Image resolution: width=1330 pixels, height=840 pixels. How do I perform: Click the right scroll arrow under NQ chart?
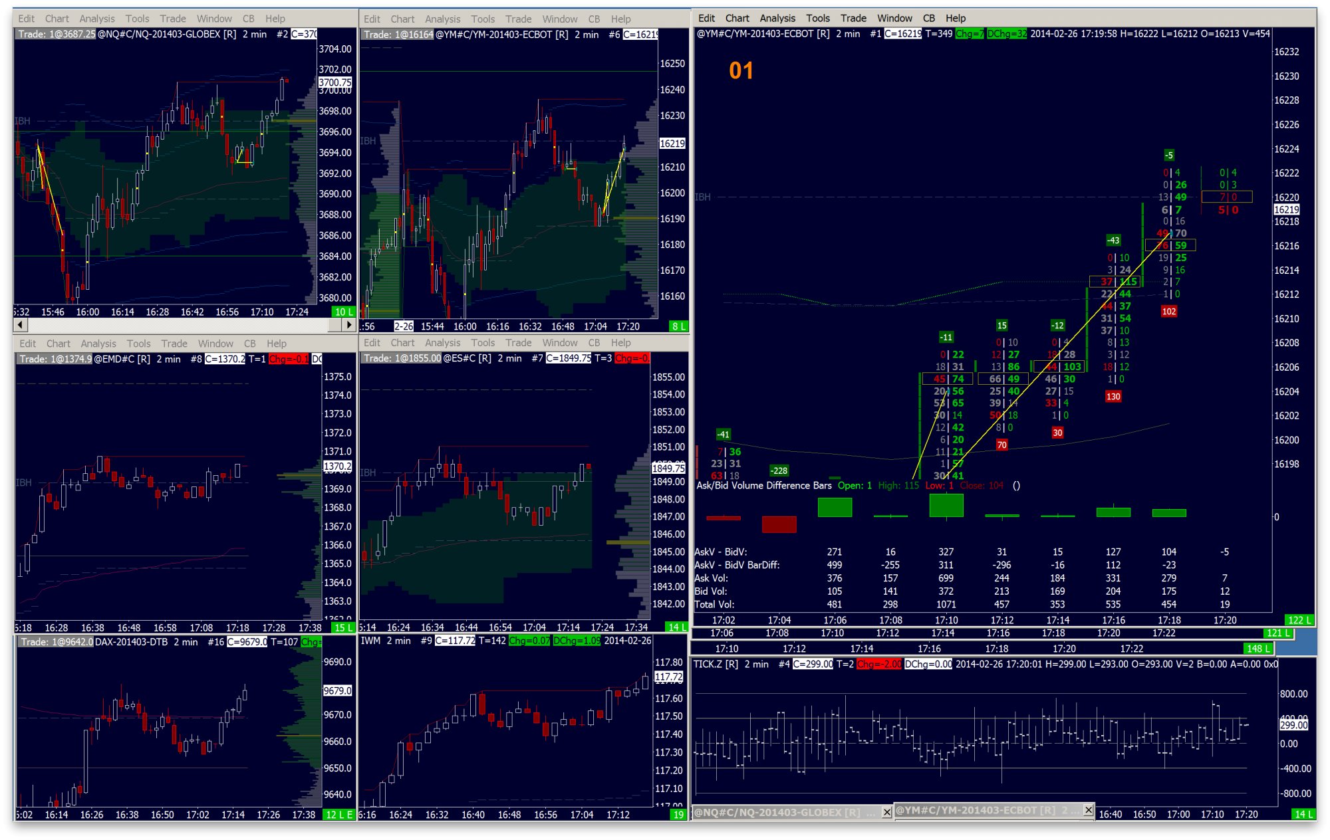coord(349,325)
